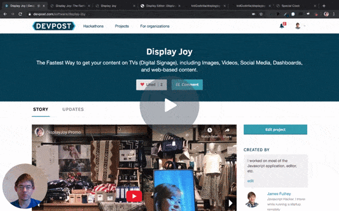The image size is (339, 211).
Task: Click the 'Display Joy' page heading
Action: tap(169, 52)
